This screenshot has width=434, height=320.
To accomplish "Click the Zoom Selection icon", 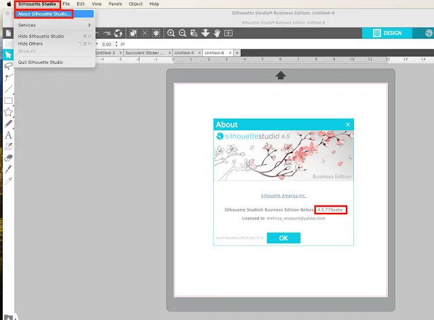I will [x=194, y=33].
